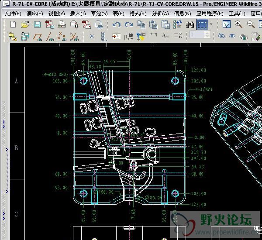Click the lock view movement icon
Image resolution: width=262 pixels, height=240 pixels.
(129, 36)
